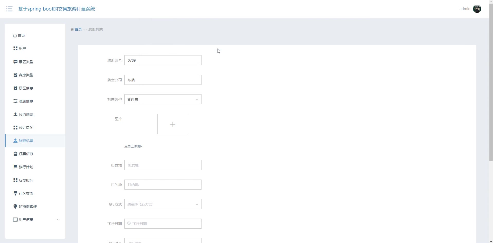Open 旅行计划 menu item
This screenshot has height=243, width=493.
point(35,167)
